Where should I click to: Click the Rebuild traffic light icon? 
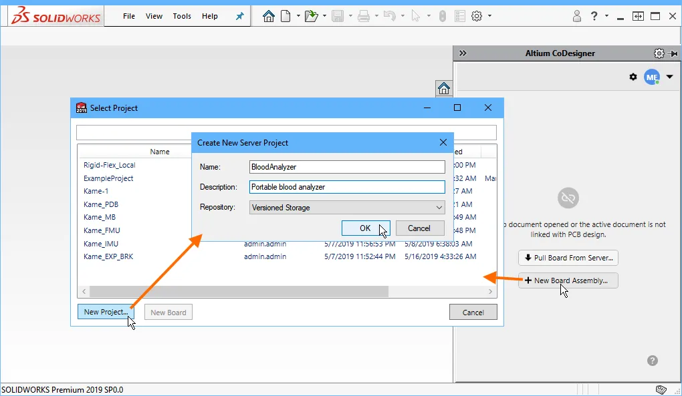[x=443, y=16]
